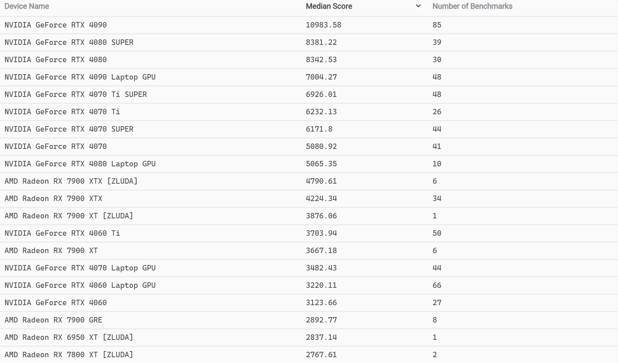
Task: Click the RTX 4070 Ti device name
Action: tap(62, 112)
